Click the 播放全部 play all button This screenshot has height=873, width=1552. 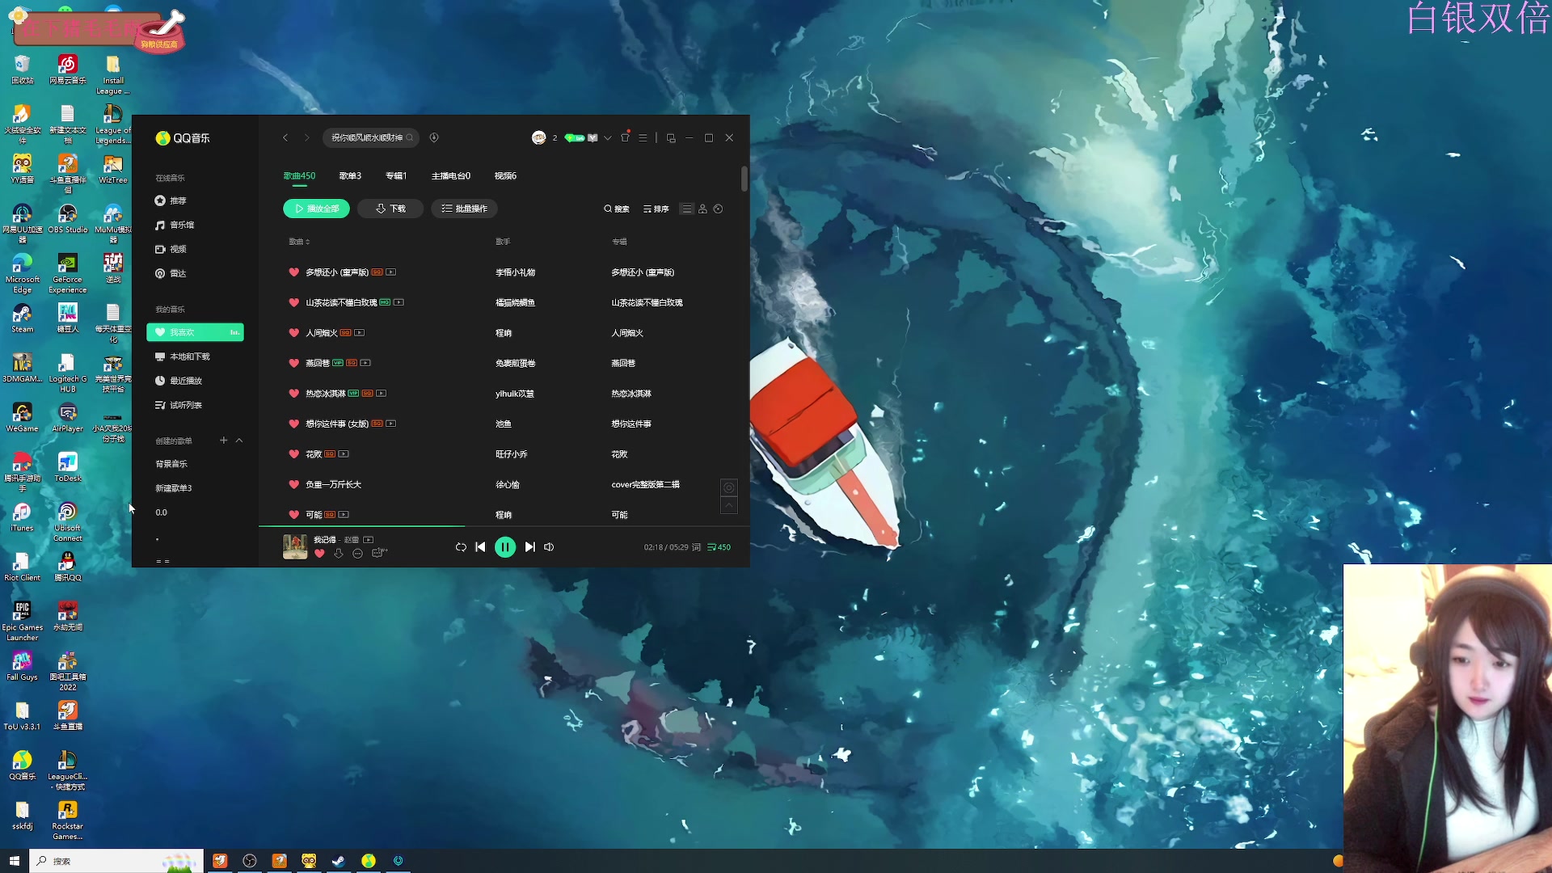[316, 209]
